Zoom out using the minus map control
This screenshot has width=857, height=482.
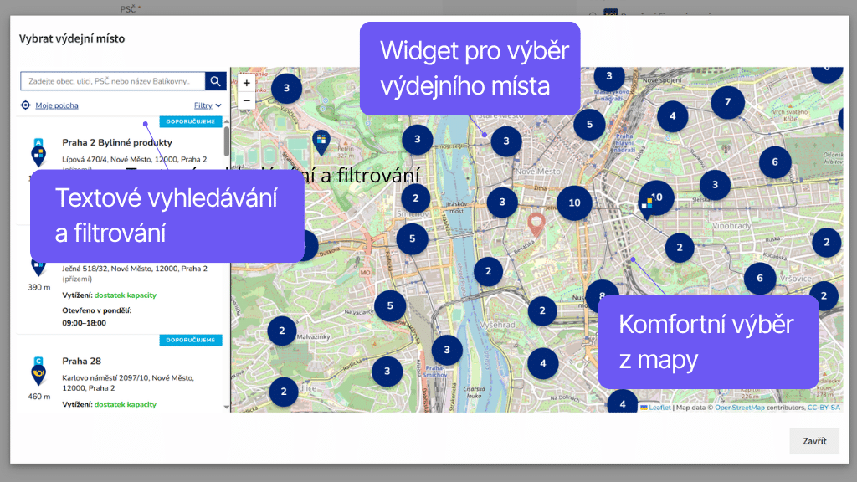tap(246, 100)
